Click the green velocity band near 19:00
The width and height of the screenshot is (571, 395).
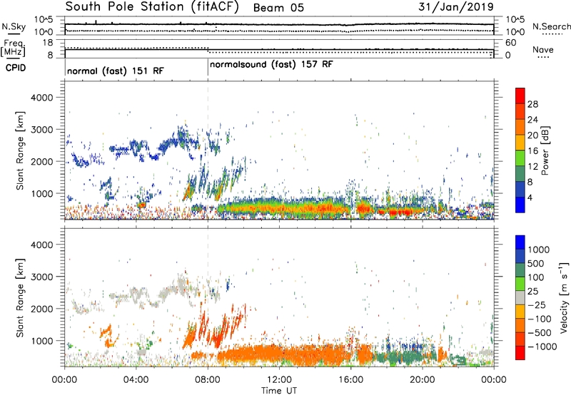(399, 357)
